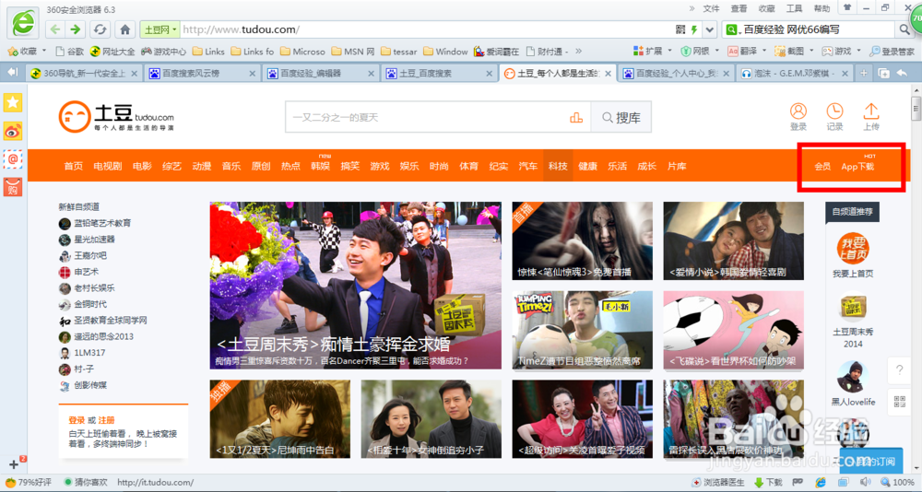This screenshot has width=922, height=492.
Task: Click the browser back arrow button
Action: click(x=55, y=29)
